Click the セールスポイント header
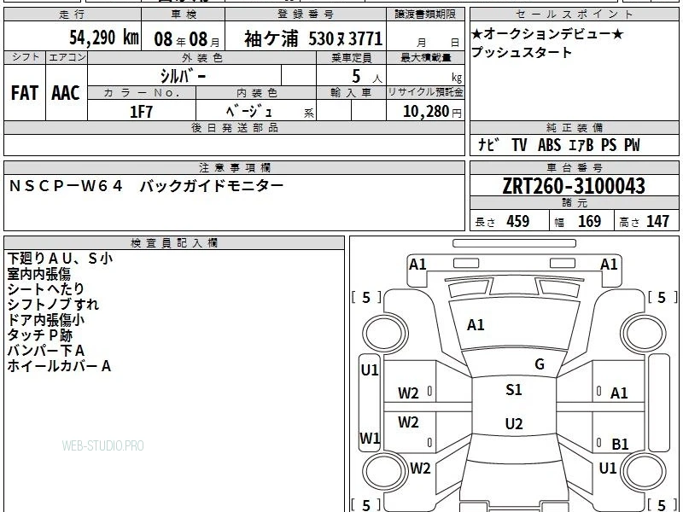Viewport: 683px width, 512px height. [x=574, y=14]
